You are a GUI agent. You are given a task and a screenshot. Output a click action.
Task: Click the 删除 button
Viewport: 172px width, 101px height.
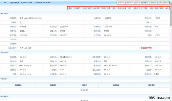[x=135, y=8]
